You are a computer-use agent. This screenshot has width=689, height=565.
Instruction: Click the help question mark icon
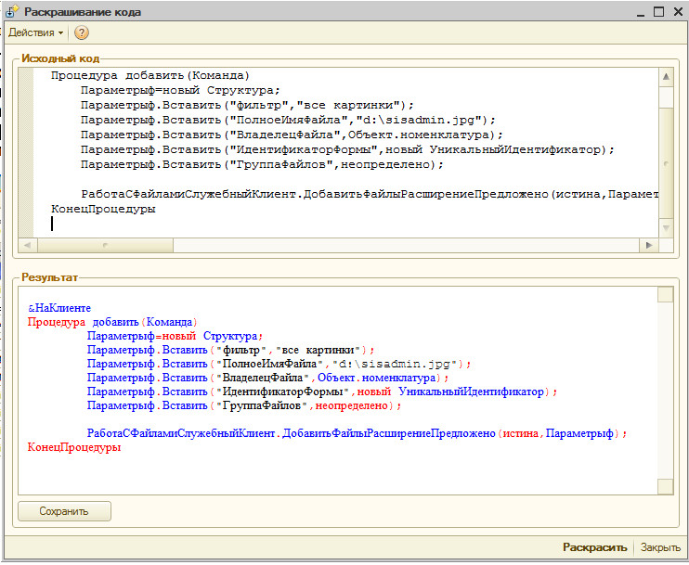click(x=82, y=32)
